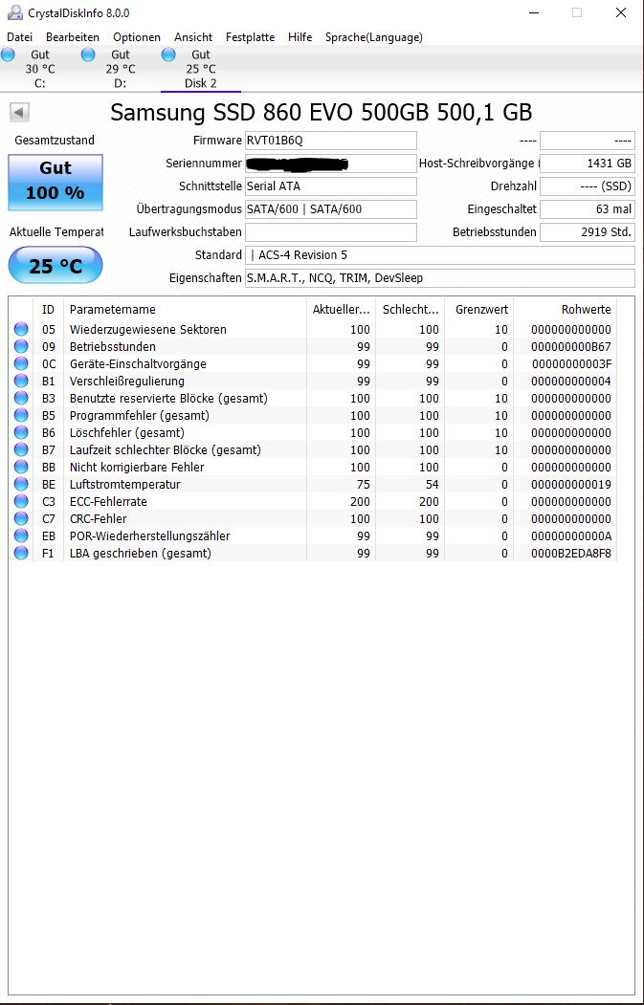Viewport: 644px width, 1005px height.
Task: Click the blue status orb above D:
Action: coord(88,55)
